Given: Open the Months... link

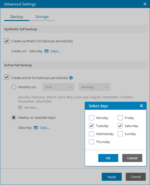Looking at the screenshot, I should tap(31, 108).
